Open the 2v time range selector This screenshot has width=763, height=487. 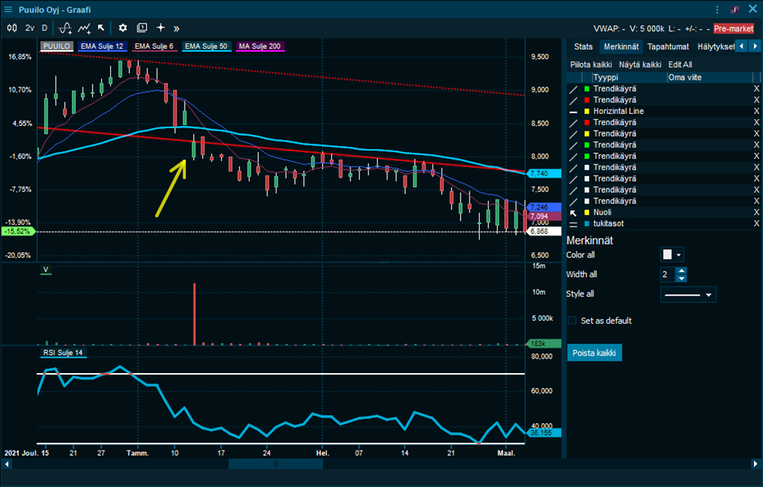[x=30, y=28]
